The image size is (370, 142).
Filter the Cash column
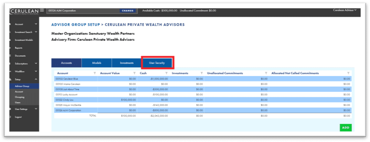tap(167, 73)
